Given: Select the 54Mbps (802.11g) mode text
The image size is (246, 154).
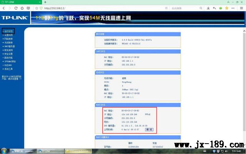Looking at the screenshot, I should click(x=130, y=90).
